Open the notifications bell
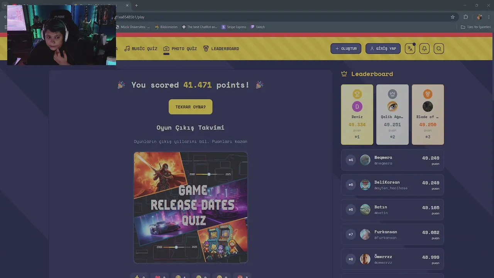The image size is (494, 278). tap(424, 49)
